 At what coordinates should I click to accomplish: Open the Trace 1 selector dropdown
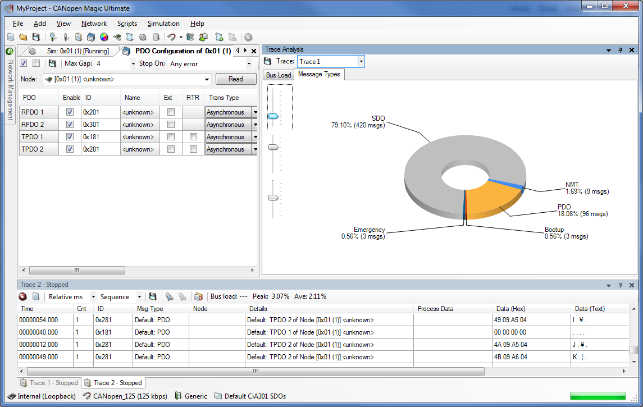pyautogui.click(x=361, y=61)
